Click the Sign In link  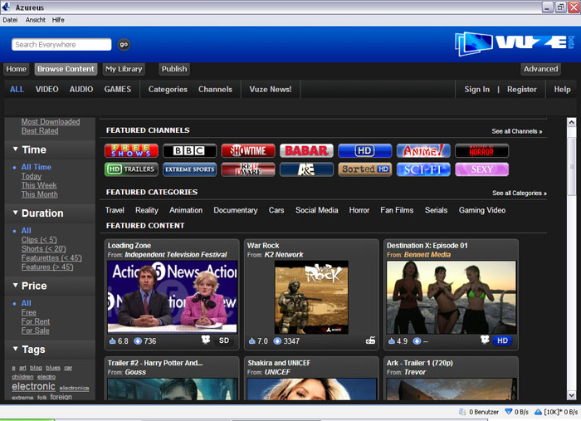[x=476, y=90]
